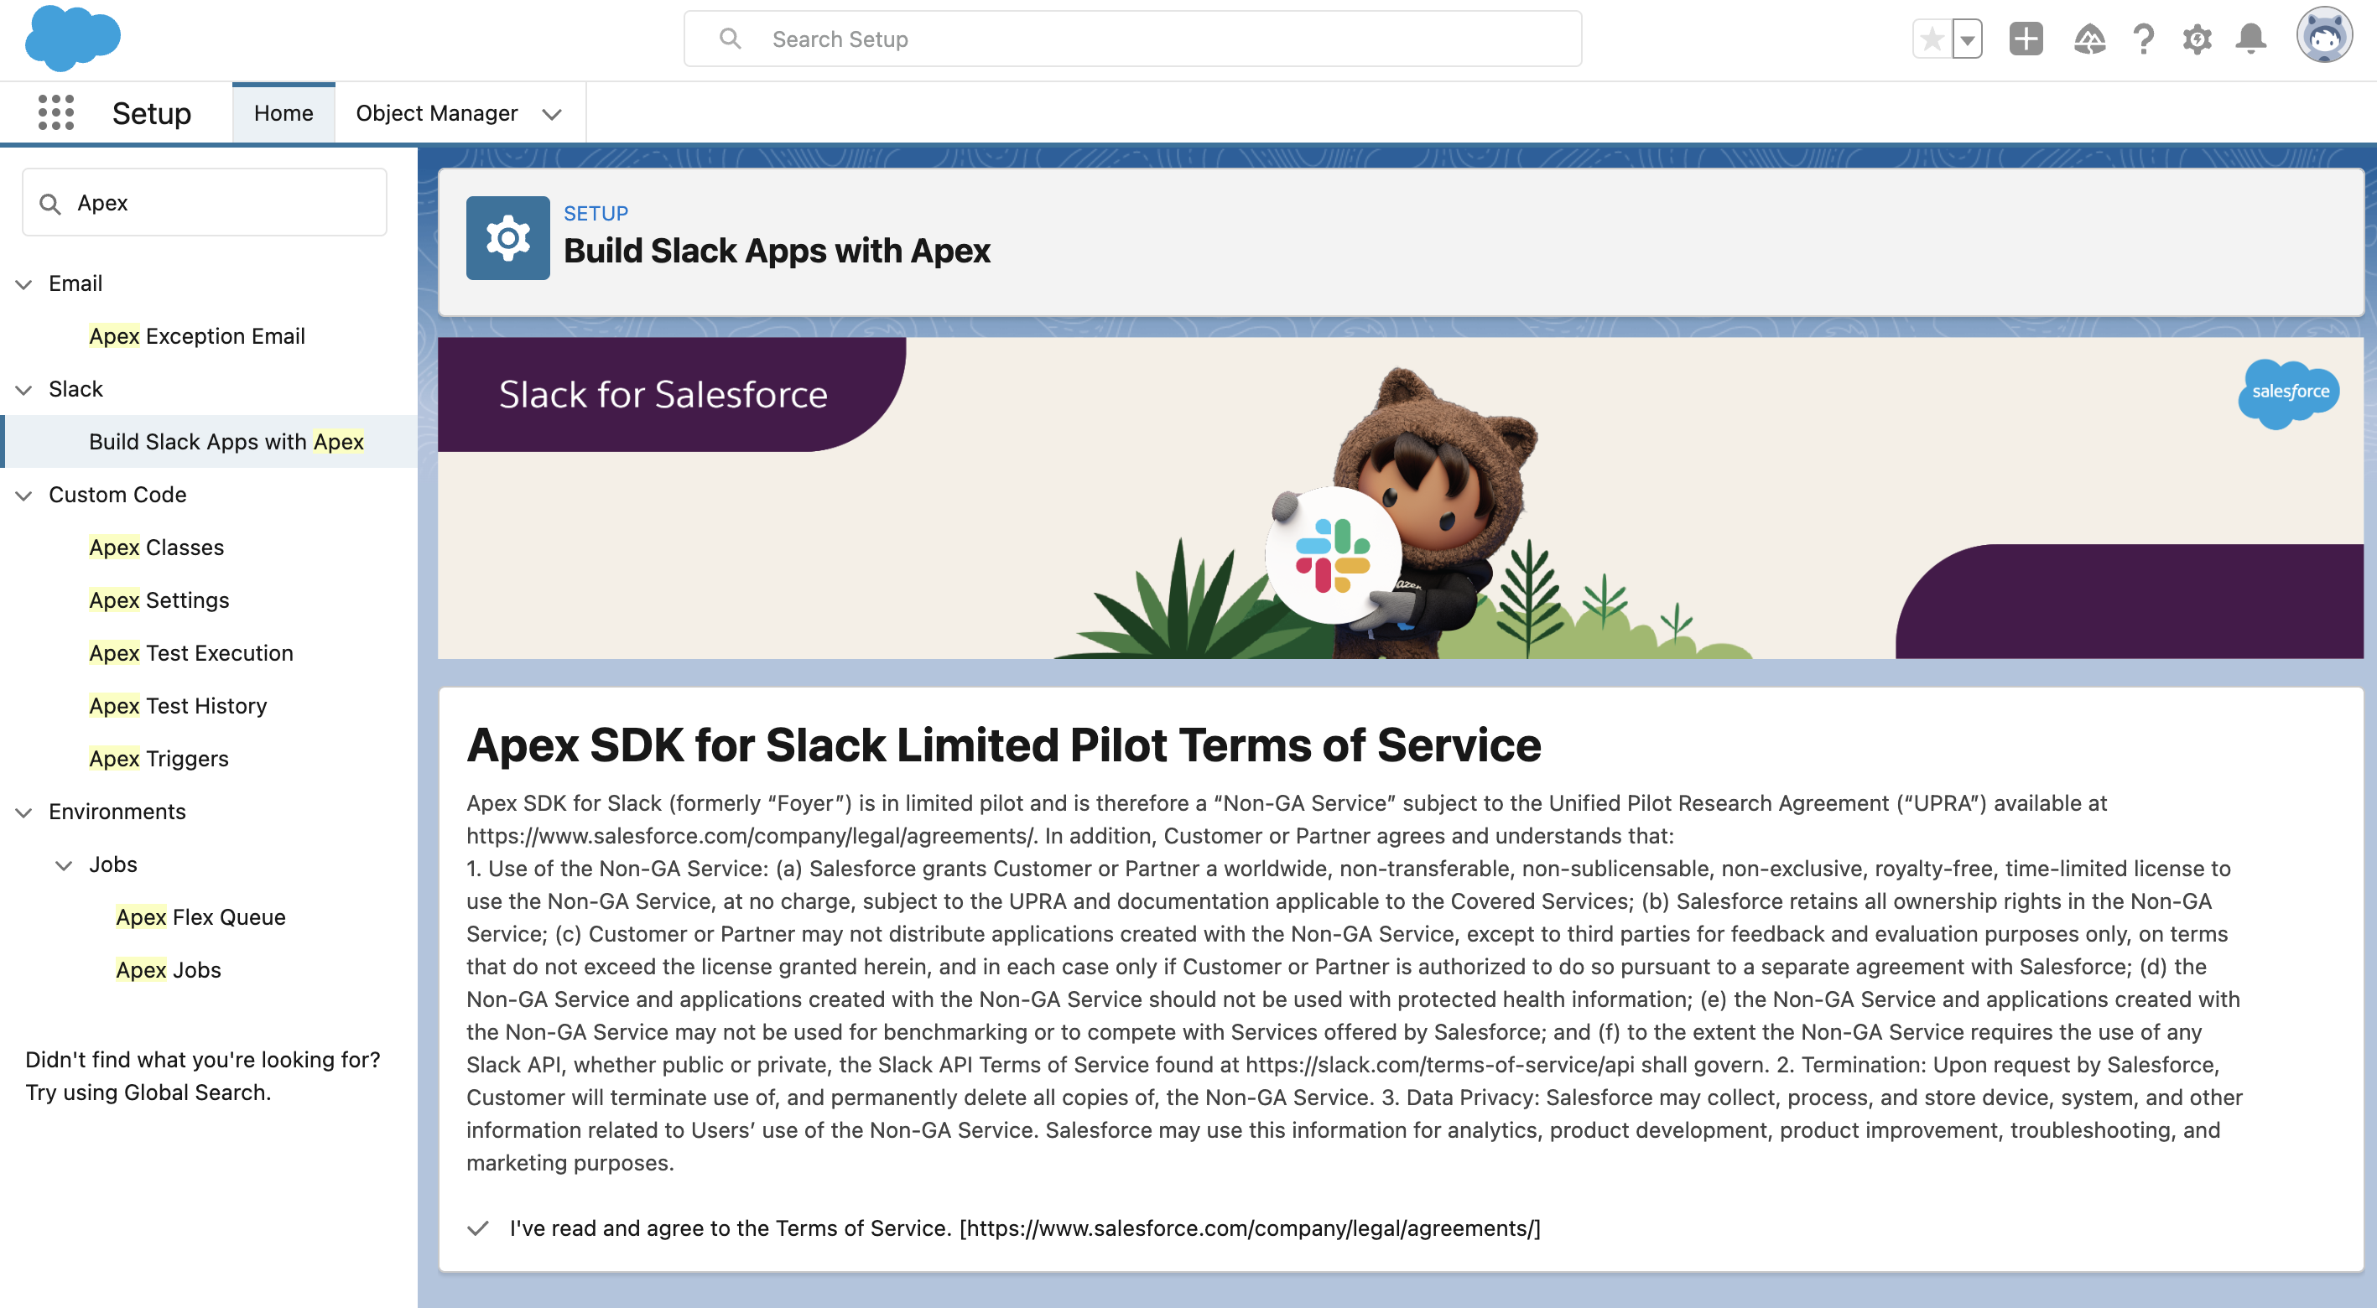
Task: Click the Setup app name label
Action: pos(151,112)
